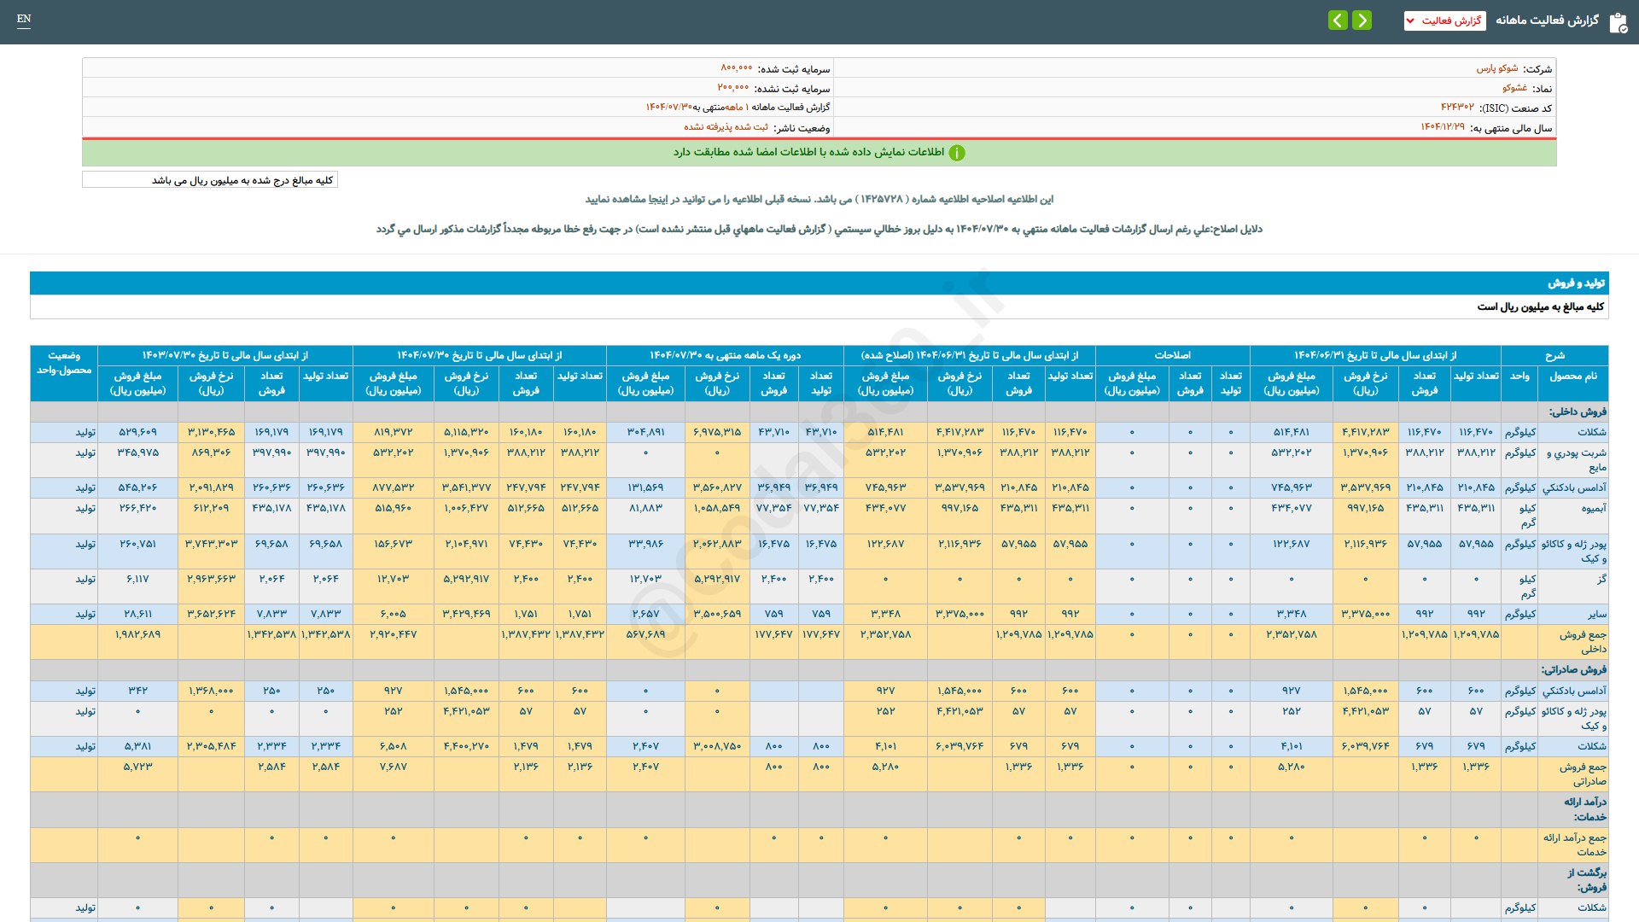
Task: Click the دوره یک ماهه منتهی به ۱۴۰۴/۰۷/۳۰ header
Action: 725,355
